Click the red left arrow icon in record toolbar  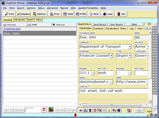click(81, 110)
